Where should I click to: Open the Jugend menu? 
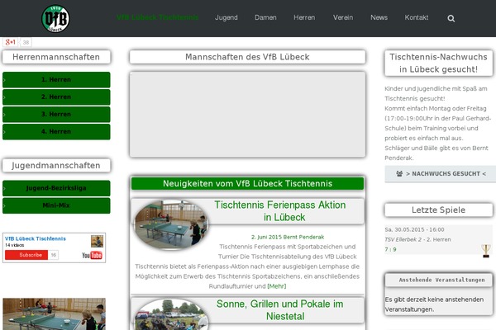(227, 17)
